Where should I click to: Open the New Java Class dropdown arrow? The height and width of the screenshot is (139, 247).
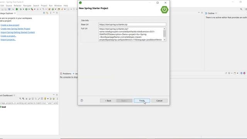click(55, 9)
